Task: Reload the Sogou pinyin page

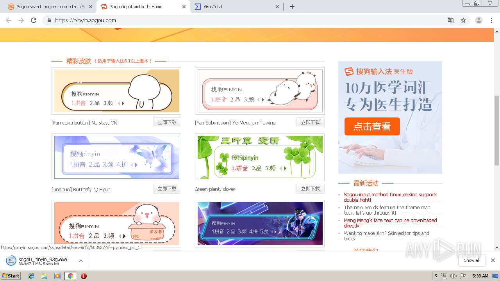Action: [34, 20]
